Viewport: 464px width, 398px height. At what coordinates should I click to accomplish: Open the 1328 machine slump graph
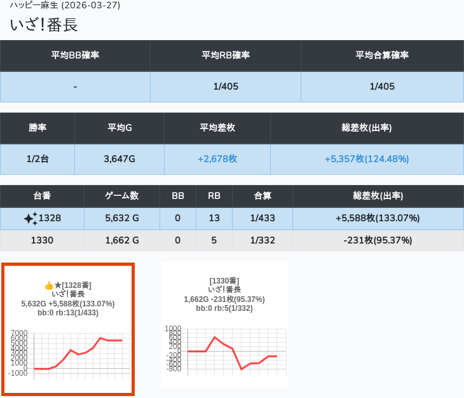tap(68, 353)
